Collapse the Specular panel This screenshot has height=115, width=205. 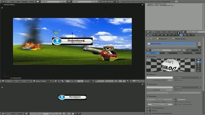(147, 84)
